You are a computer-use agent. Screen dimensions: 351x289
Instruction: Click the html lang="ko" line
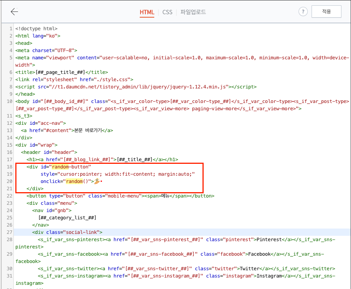pos(38,36)
